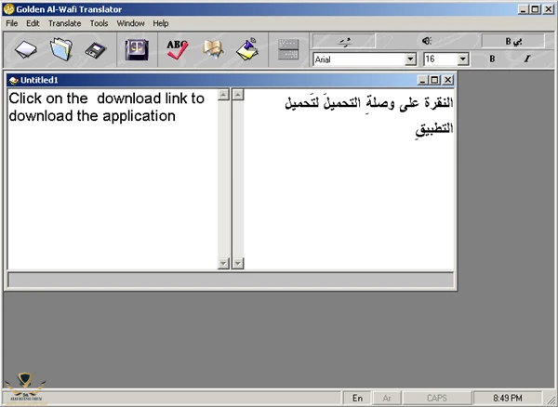Click the Translate book icon
Image resolution: width=558 pixels, height=407 pixels.
(x=137, y=49)
